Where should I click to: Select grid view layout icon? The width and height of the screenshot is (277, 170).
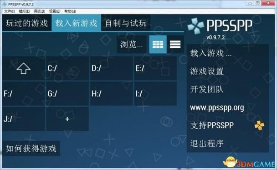[158, 45]
